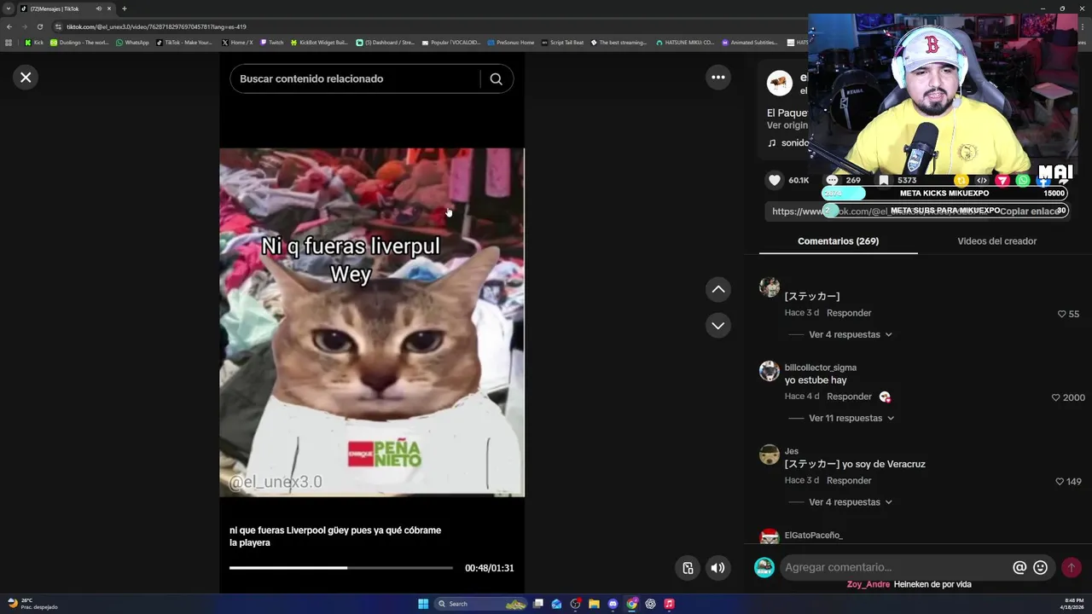Expand 'Ver 4 respuestas' under the first sticker comment

[x=850, y=334]
